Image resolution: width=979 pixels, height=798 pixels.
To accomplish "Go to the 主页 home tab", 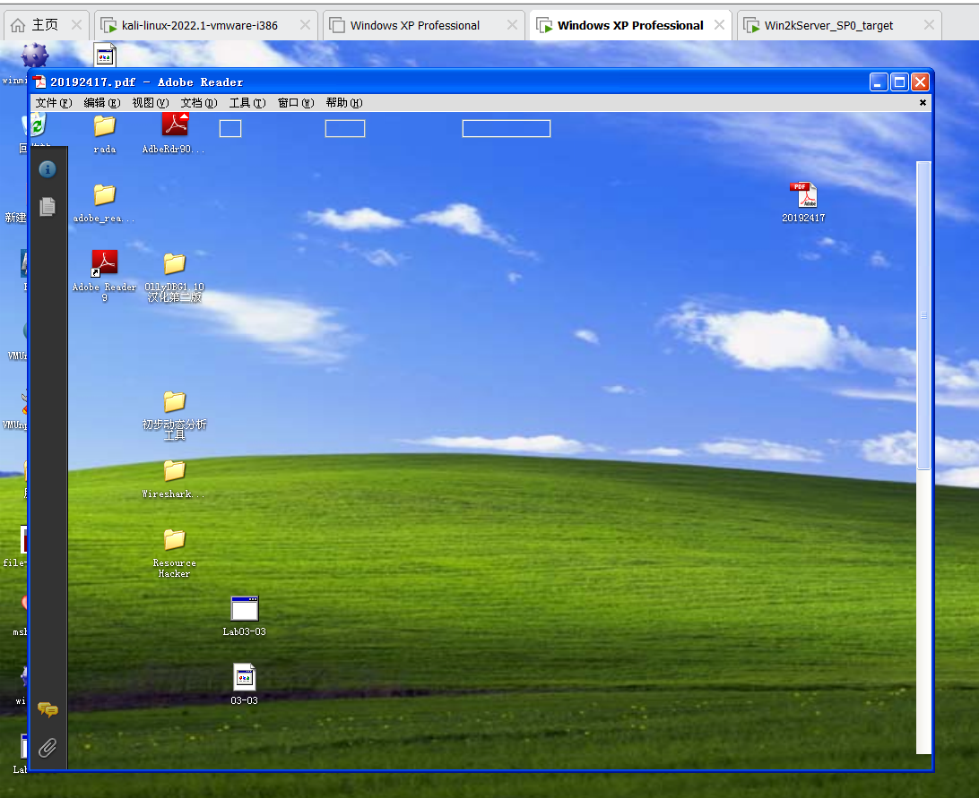I will point(45,25).
